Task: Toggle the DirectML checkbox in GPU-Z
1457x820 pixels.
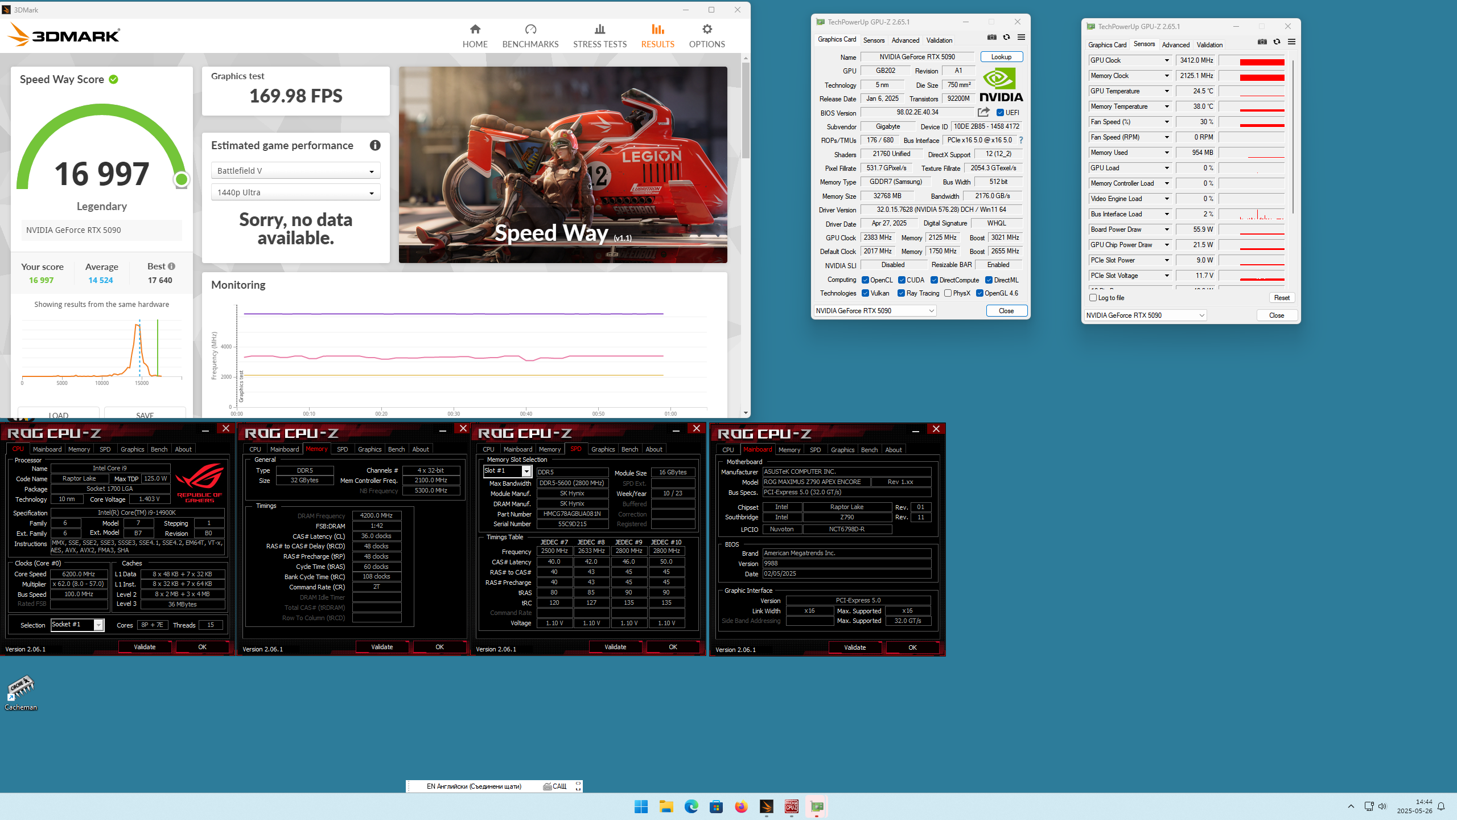Action: [x=989, y=280]
